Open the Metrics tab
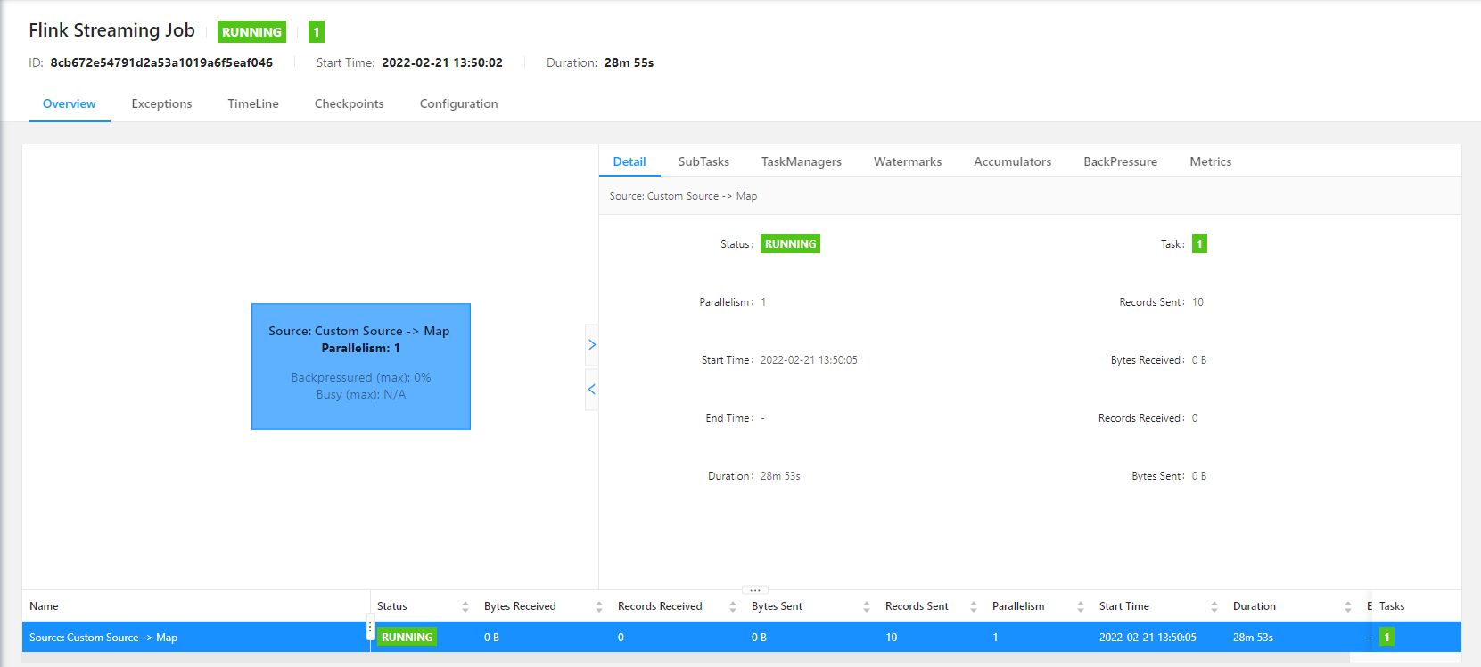The height and width of the screenshot is (667, 1481). (x=1211, y=161)
